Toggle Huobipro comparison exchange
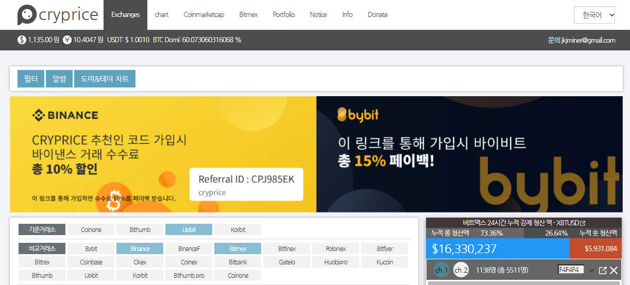The image size is (630, 285). [x=336, y=262]
